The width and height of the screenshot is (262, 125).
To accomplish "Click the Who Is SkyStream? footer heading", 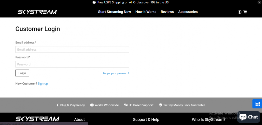I will (209, 120).
